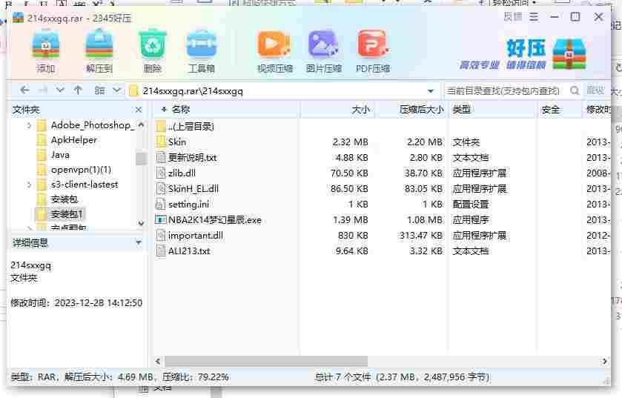This screenshot has height=398, width=622.
Task: Select ApkHelper folder in tree
Action: (x=74, y=140)
